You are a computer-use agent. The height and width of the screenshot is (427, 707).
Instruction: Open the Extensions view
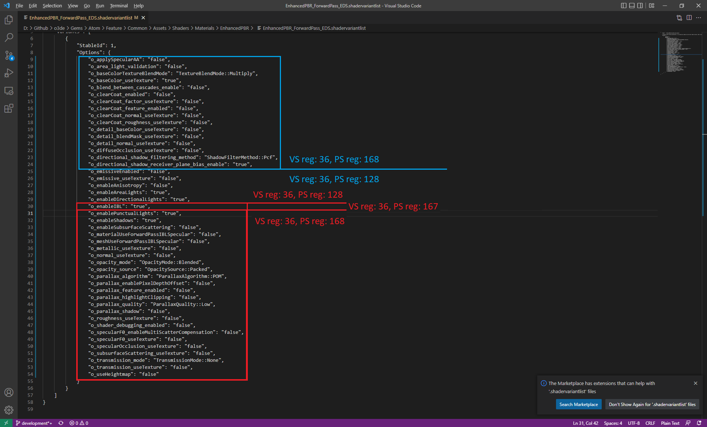pos(9,108)
